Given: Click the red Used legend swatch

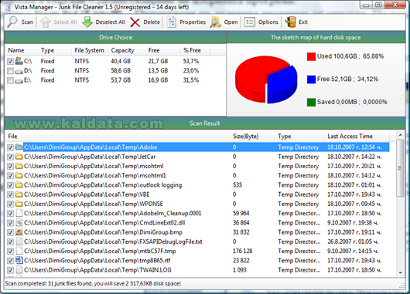Looking at the screenshot, I should pyautogui.click(x=311, y=56).
